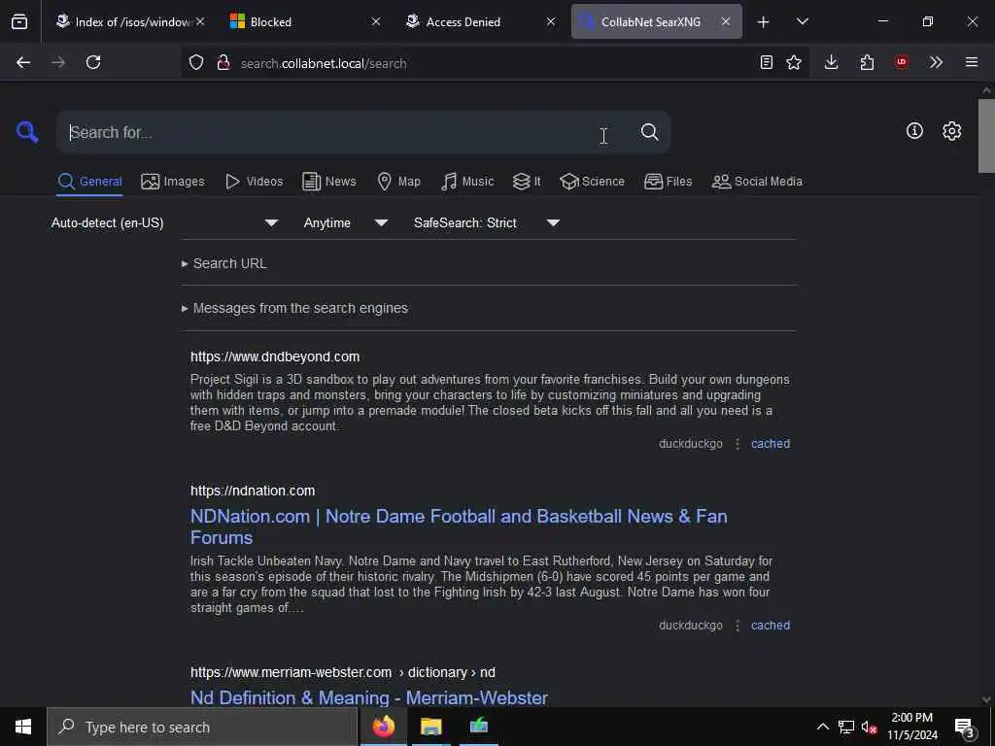The width and height of the screenshot is (995, 746).
Task: Open the notification center icon
Action: click(965, 728)
